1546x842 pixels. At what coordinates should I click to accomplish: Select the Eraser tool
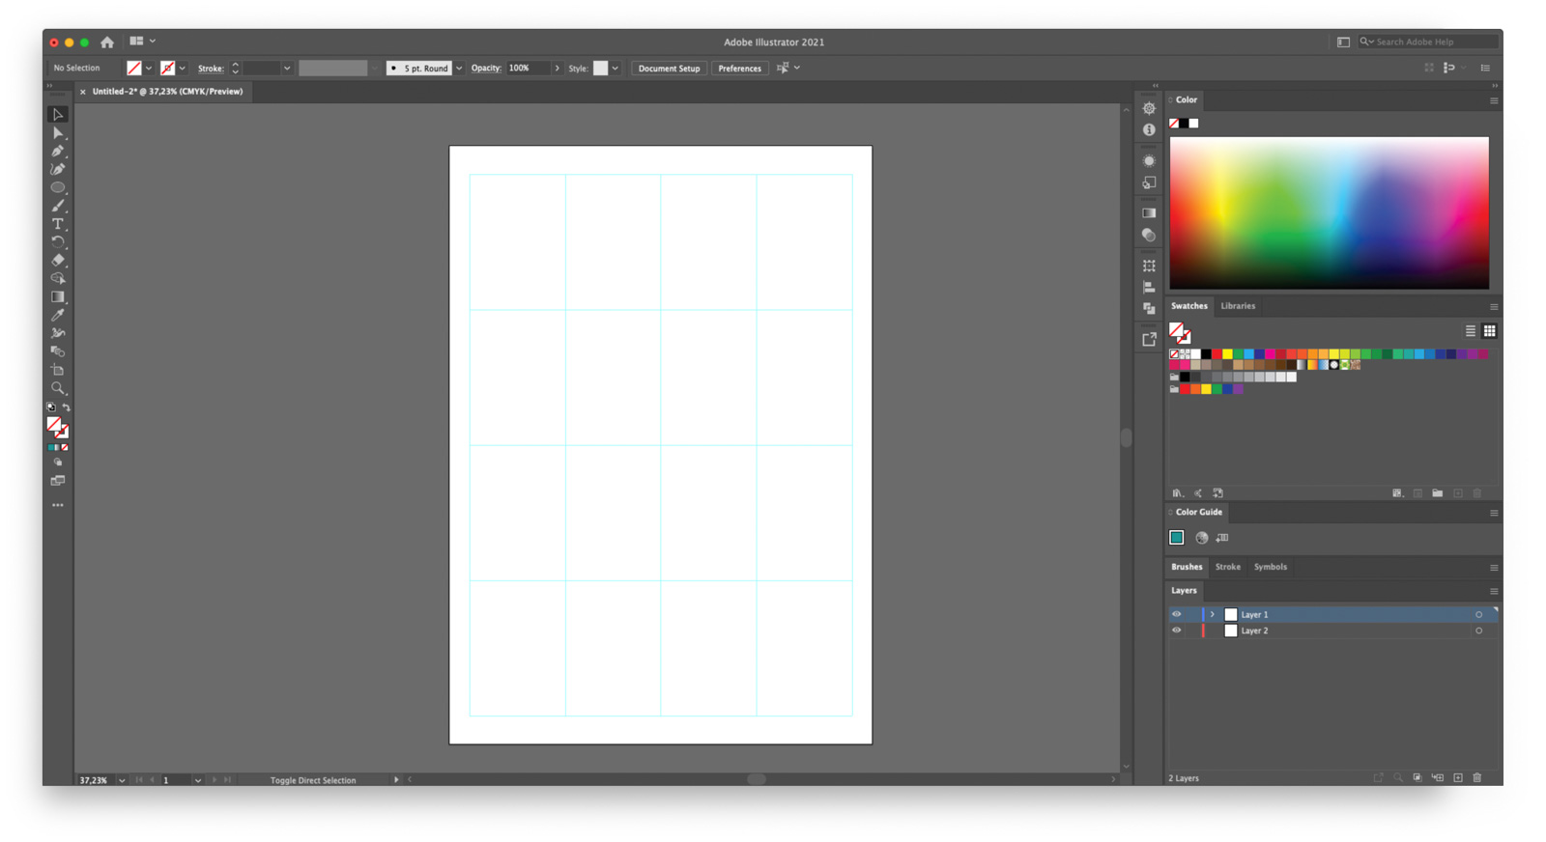click(58, 260)
